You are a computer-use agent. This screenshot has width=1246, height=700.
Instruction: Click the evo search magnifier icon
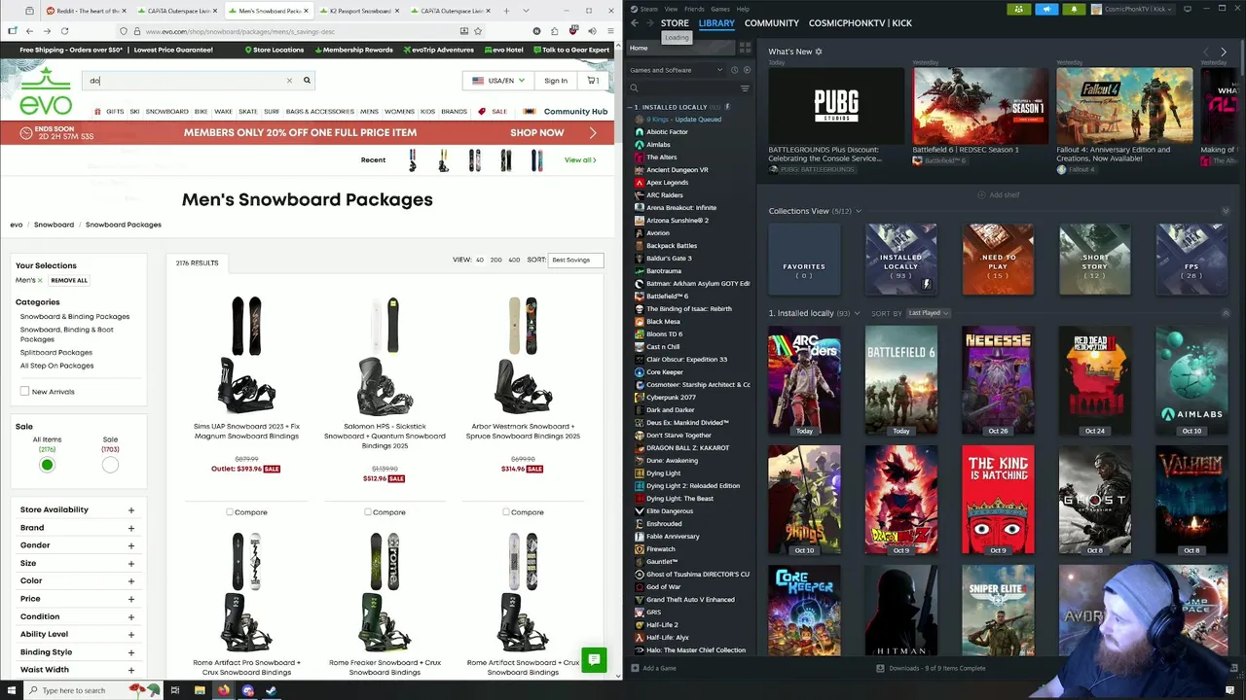click(x=307, y=81)
